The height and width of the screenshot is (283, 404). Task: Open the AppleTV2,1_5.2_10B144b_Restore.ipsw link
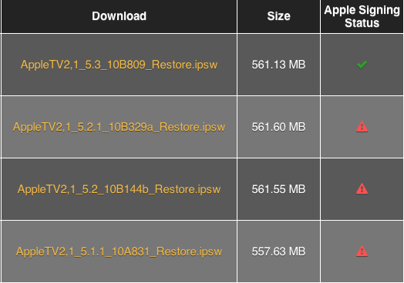coord(119,189)
